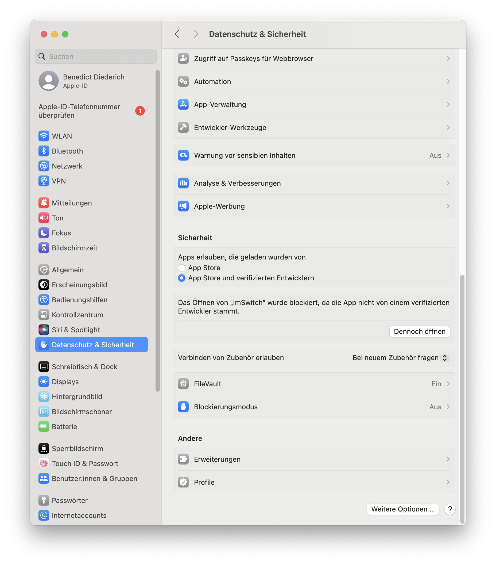The width and height of the screenshot is (496, 565).
Task: Click the Blockierungsmodus hand icon
Action: [183, 407]
